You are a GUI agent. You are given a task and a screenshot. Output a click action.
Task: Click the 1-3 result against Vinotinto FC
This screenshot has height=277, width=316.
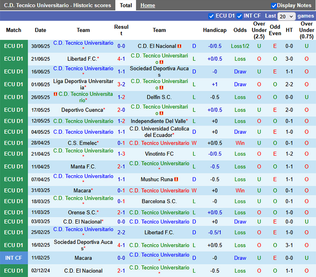pyautogui.click(x=121, y=154)
